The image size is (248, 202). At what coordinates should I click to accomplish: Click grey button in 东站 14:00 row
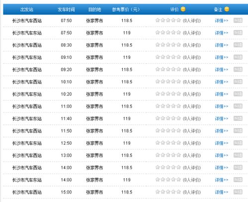238,180
